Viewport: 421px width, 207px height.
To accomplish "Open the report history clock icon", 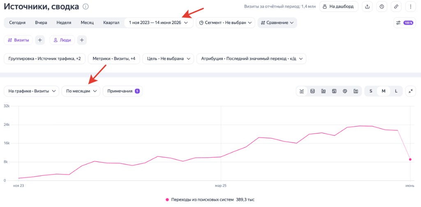I will 382,7.
